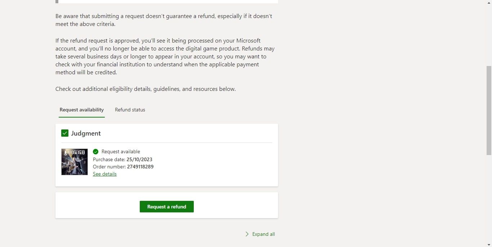Open See details for the Judgment purchase
The image size is (492, 247).
pyautogui.click(x=104, y=174)
